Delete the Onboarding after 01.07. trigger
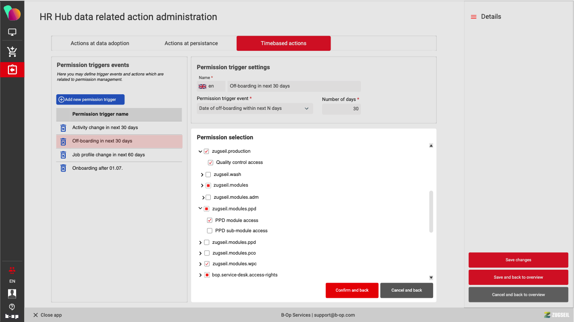Viewport: 574px width, 322px height. [x=63, y=168]
